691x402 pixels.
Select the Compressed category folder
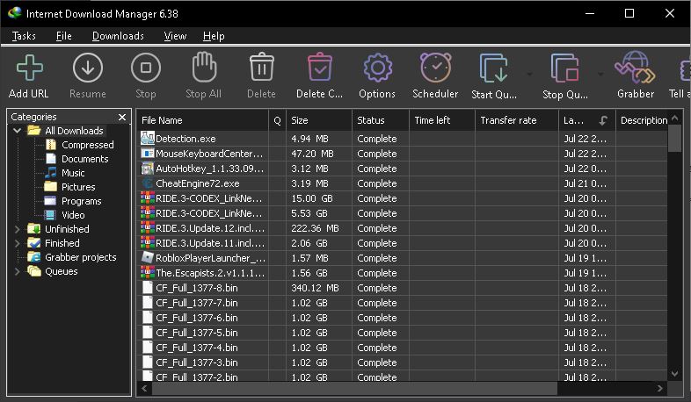pyautogui.click(x=87, y=145)
